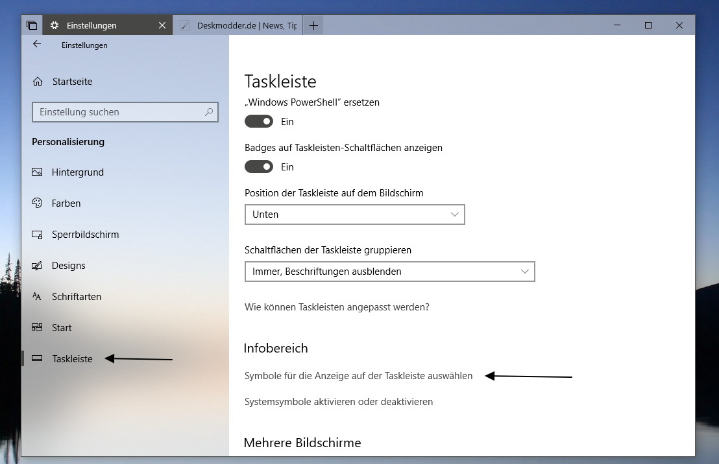This screenshot has height=464, width=719.
Task: Click the Start tiles icon
Action: click(x=37, y=327)
